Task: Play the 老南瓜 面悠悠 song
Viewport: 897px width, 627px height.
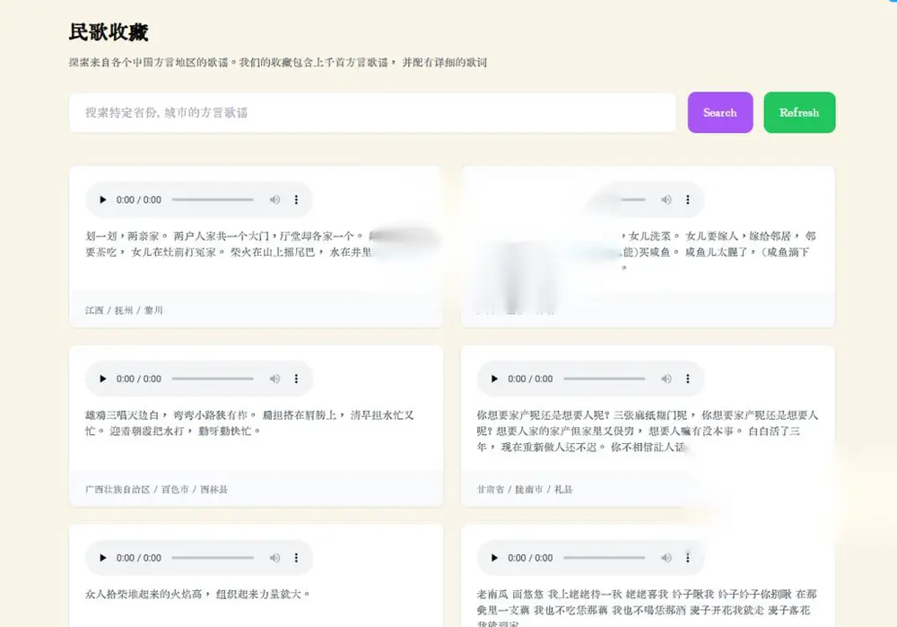Action: (x=494, y=558)
